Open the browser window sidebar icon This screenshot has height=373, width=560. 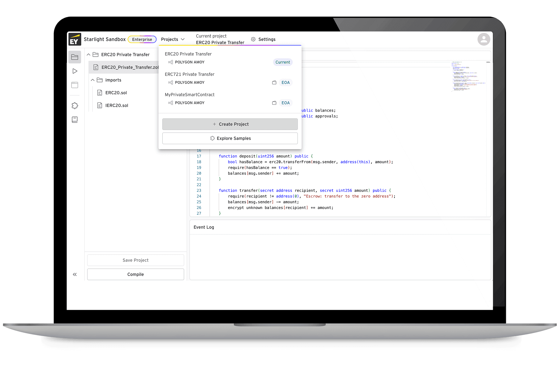coord(75,85)
